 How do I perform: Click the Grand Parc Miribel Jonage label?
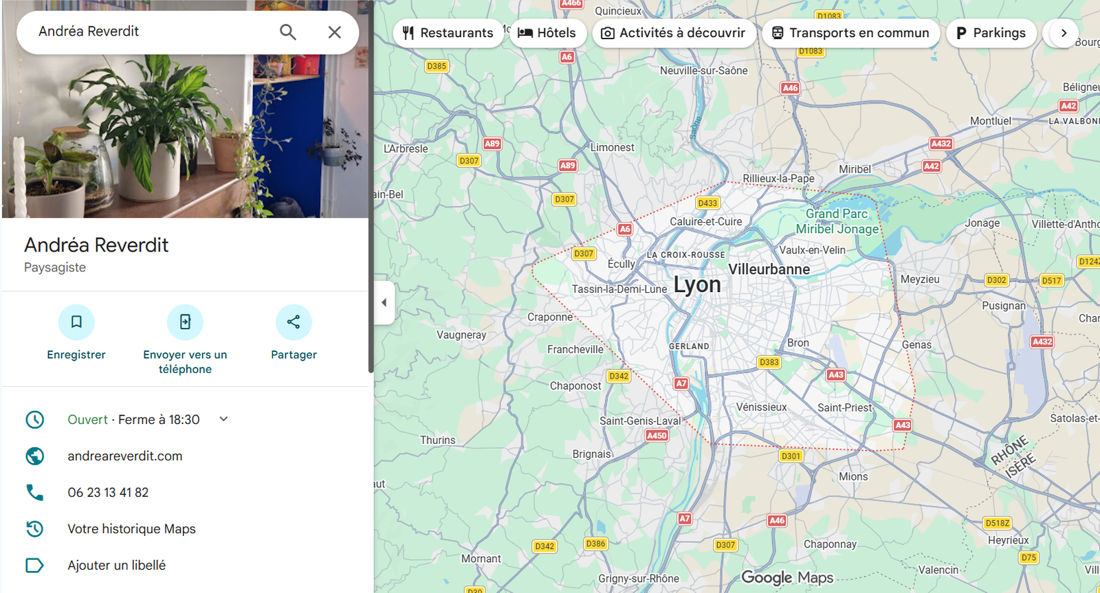[837, 221]
